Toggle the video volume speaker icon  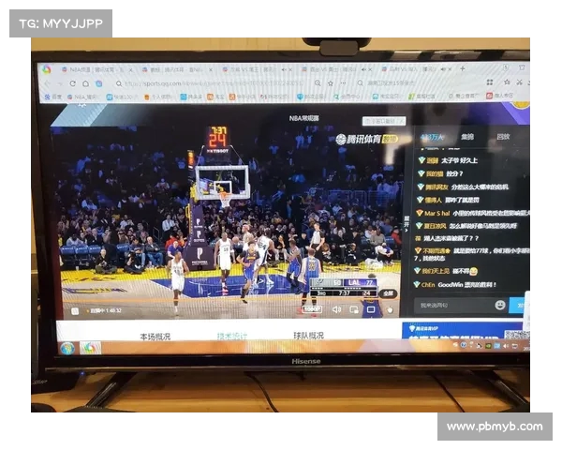point(336,309)
